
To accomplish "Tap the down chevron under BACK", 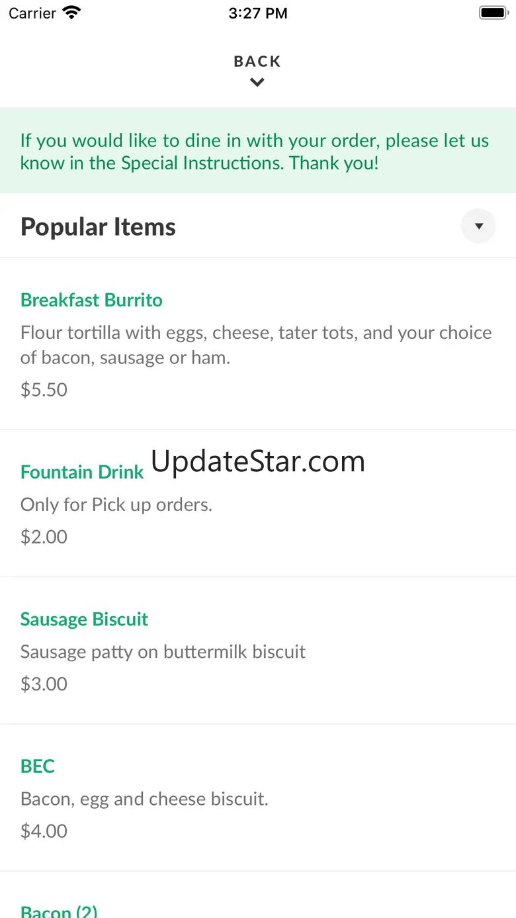I will 257,83.
